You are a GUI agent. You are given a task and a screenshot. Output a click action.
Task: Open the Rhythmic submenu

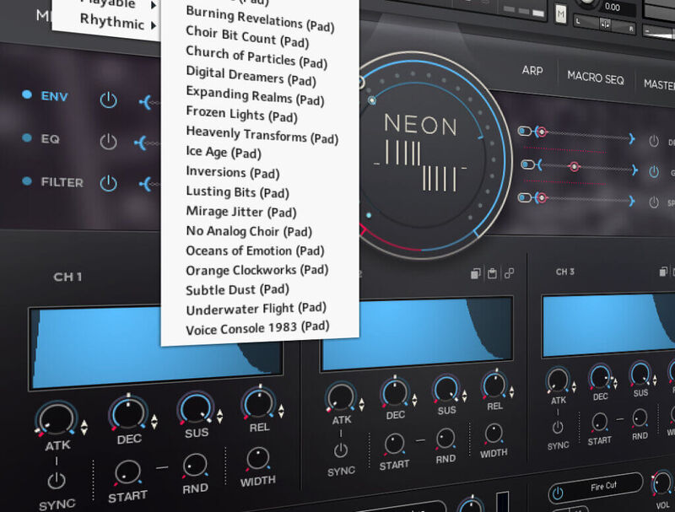(117, 22)
